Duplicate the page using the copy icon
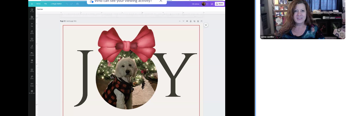 [194, 21]
